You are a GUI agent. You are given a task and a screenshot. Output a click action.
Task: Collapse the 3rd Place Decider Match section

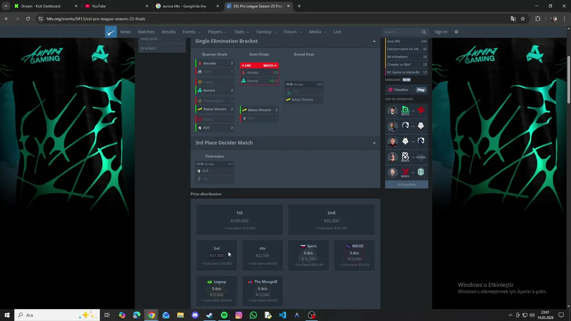coord(374,143)
